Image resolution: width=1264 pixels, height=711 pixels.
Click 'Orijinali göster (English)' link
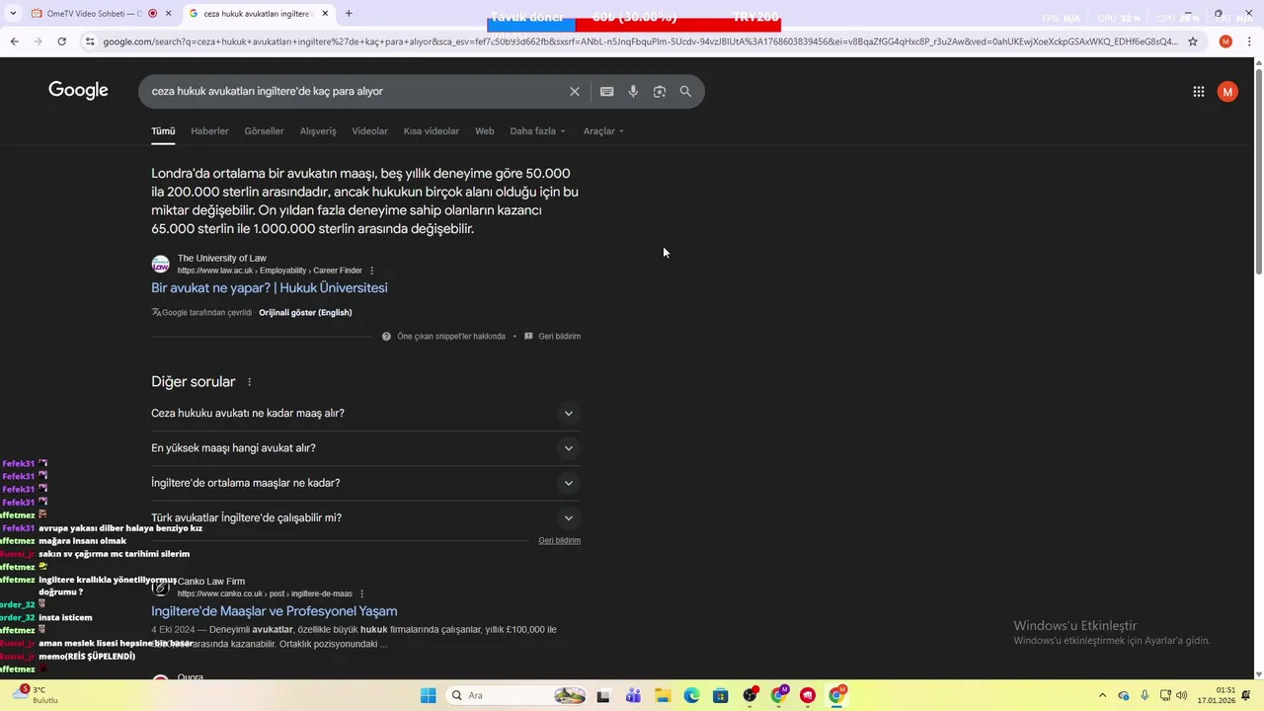[x=305, y=313]
